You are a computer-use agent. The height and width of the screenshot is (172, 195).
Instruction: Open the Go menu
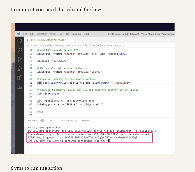tap(60, 34)
